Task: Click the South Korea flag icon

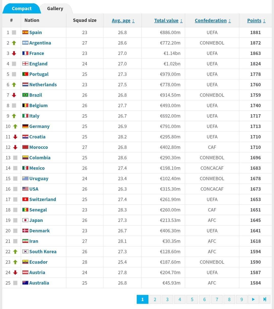Action: pyautogui.click(x=25, y=251)
